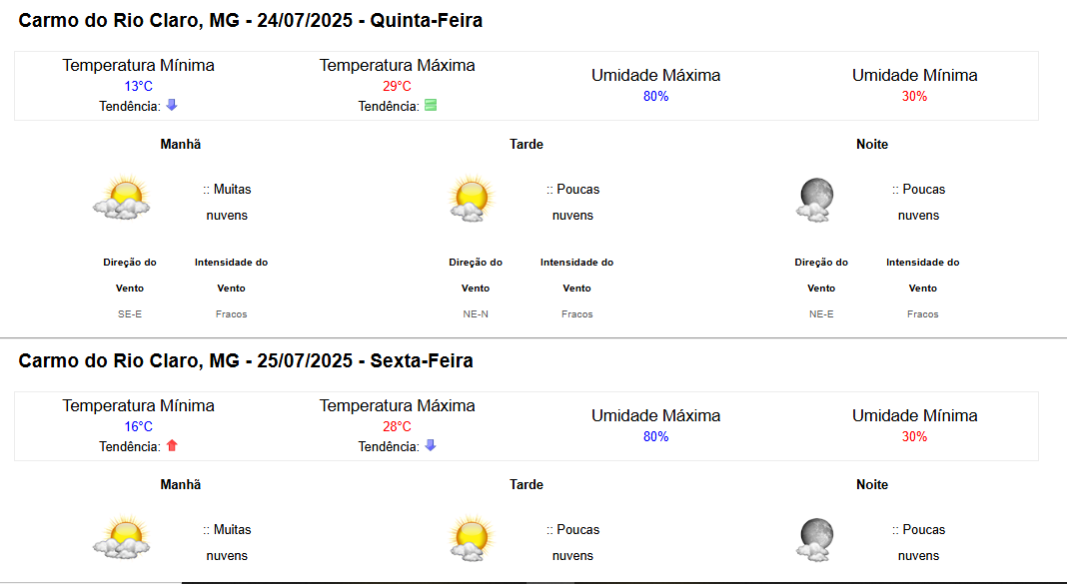Screen dimensions: 1067x584
Task: Select the 24/07/2025 Quinta-Feira heading
Action: click(251, 20)
